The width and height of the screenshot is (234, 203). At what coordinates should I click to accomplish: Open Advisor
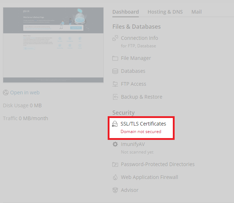(x=130, y=190)
